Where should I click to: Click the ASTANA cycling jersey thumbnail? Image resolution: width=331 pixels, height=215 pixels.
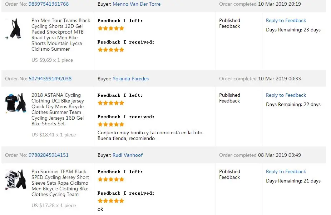(x=15, y=103)
